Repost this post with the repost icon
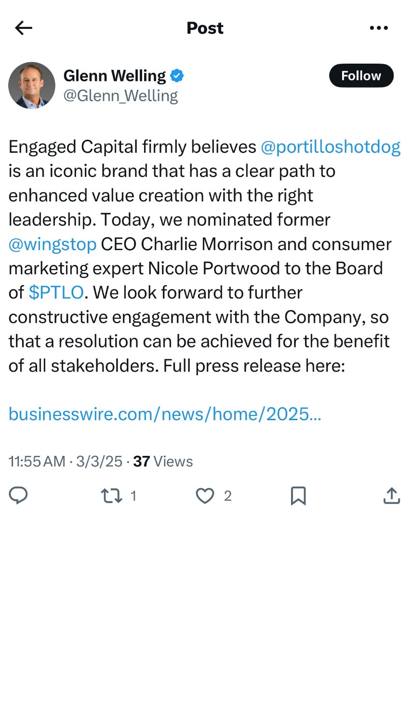 (111, 495)
